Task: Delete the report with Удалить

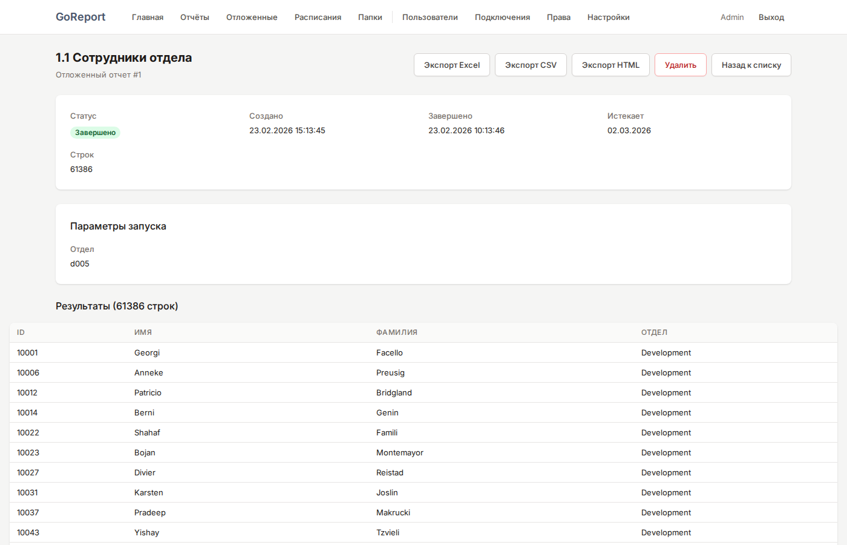Action: click(681, 65)
